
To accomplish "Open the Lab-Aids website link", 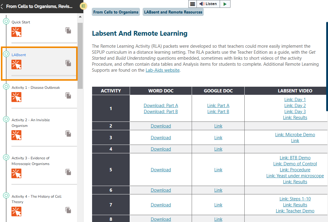I will (162, 70).
